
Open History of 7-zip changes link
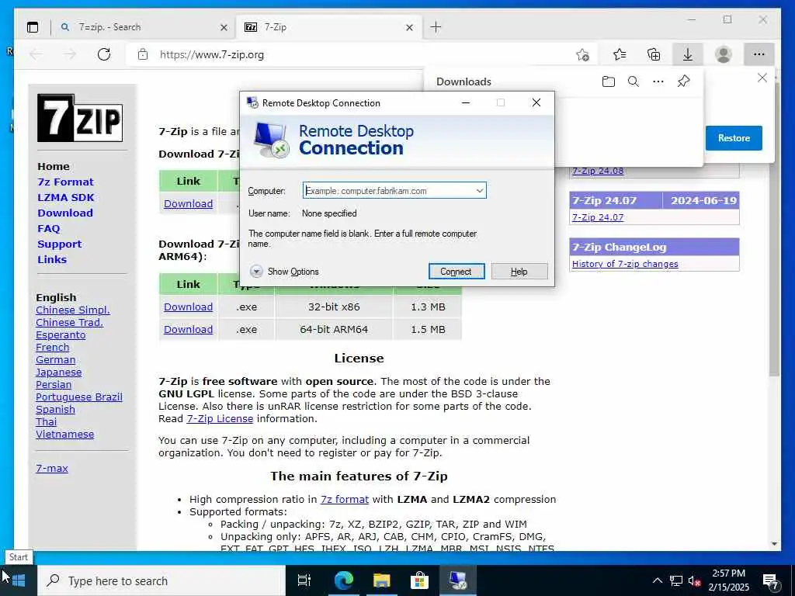click(625, 264)
